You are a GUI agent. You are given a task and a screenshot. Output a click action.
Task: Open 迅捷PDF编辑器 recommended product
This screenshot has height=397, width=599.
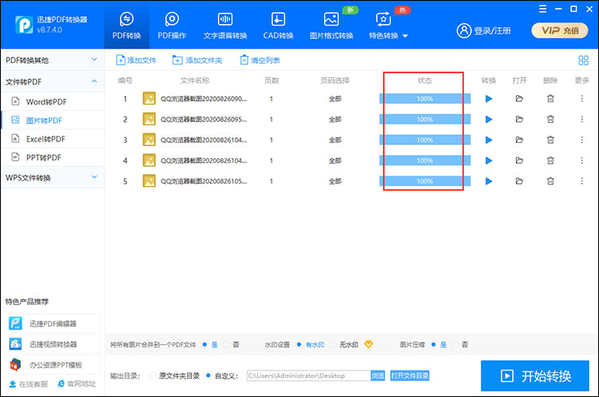click(53, 324)
